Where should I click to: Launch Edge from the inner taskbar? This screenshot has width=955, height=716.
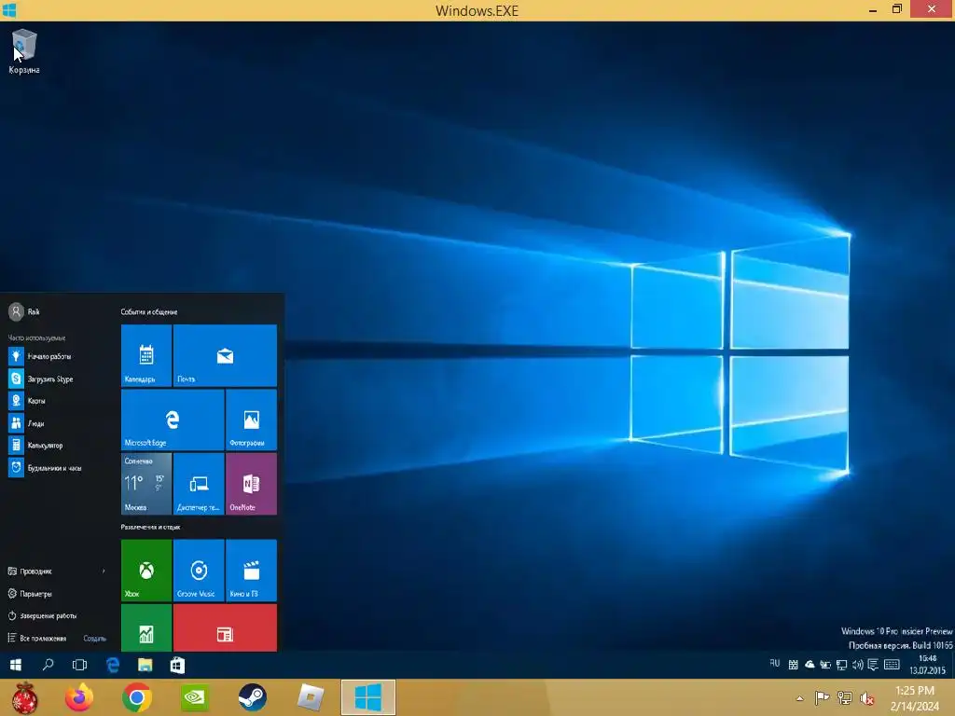point(113,665)
